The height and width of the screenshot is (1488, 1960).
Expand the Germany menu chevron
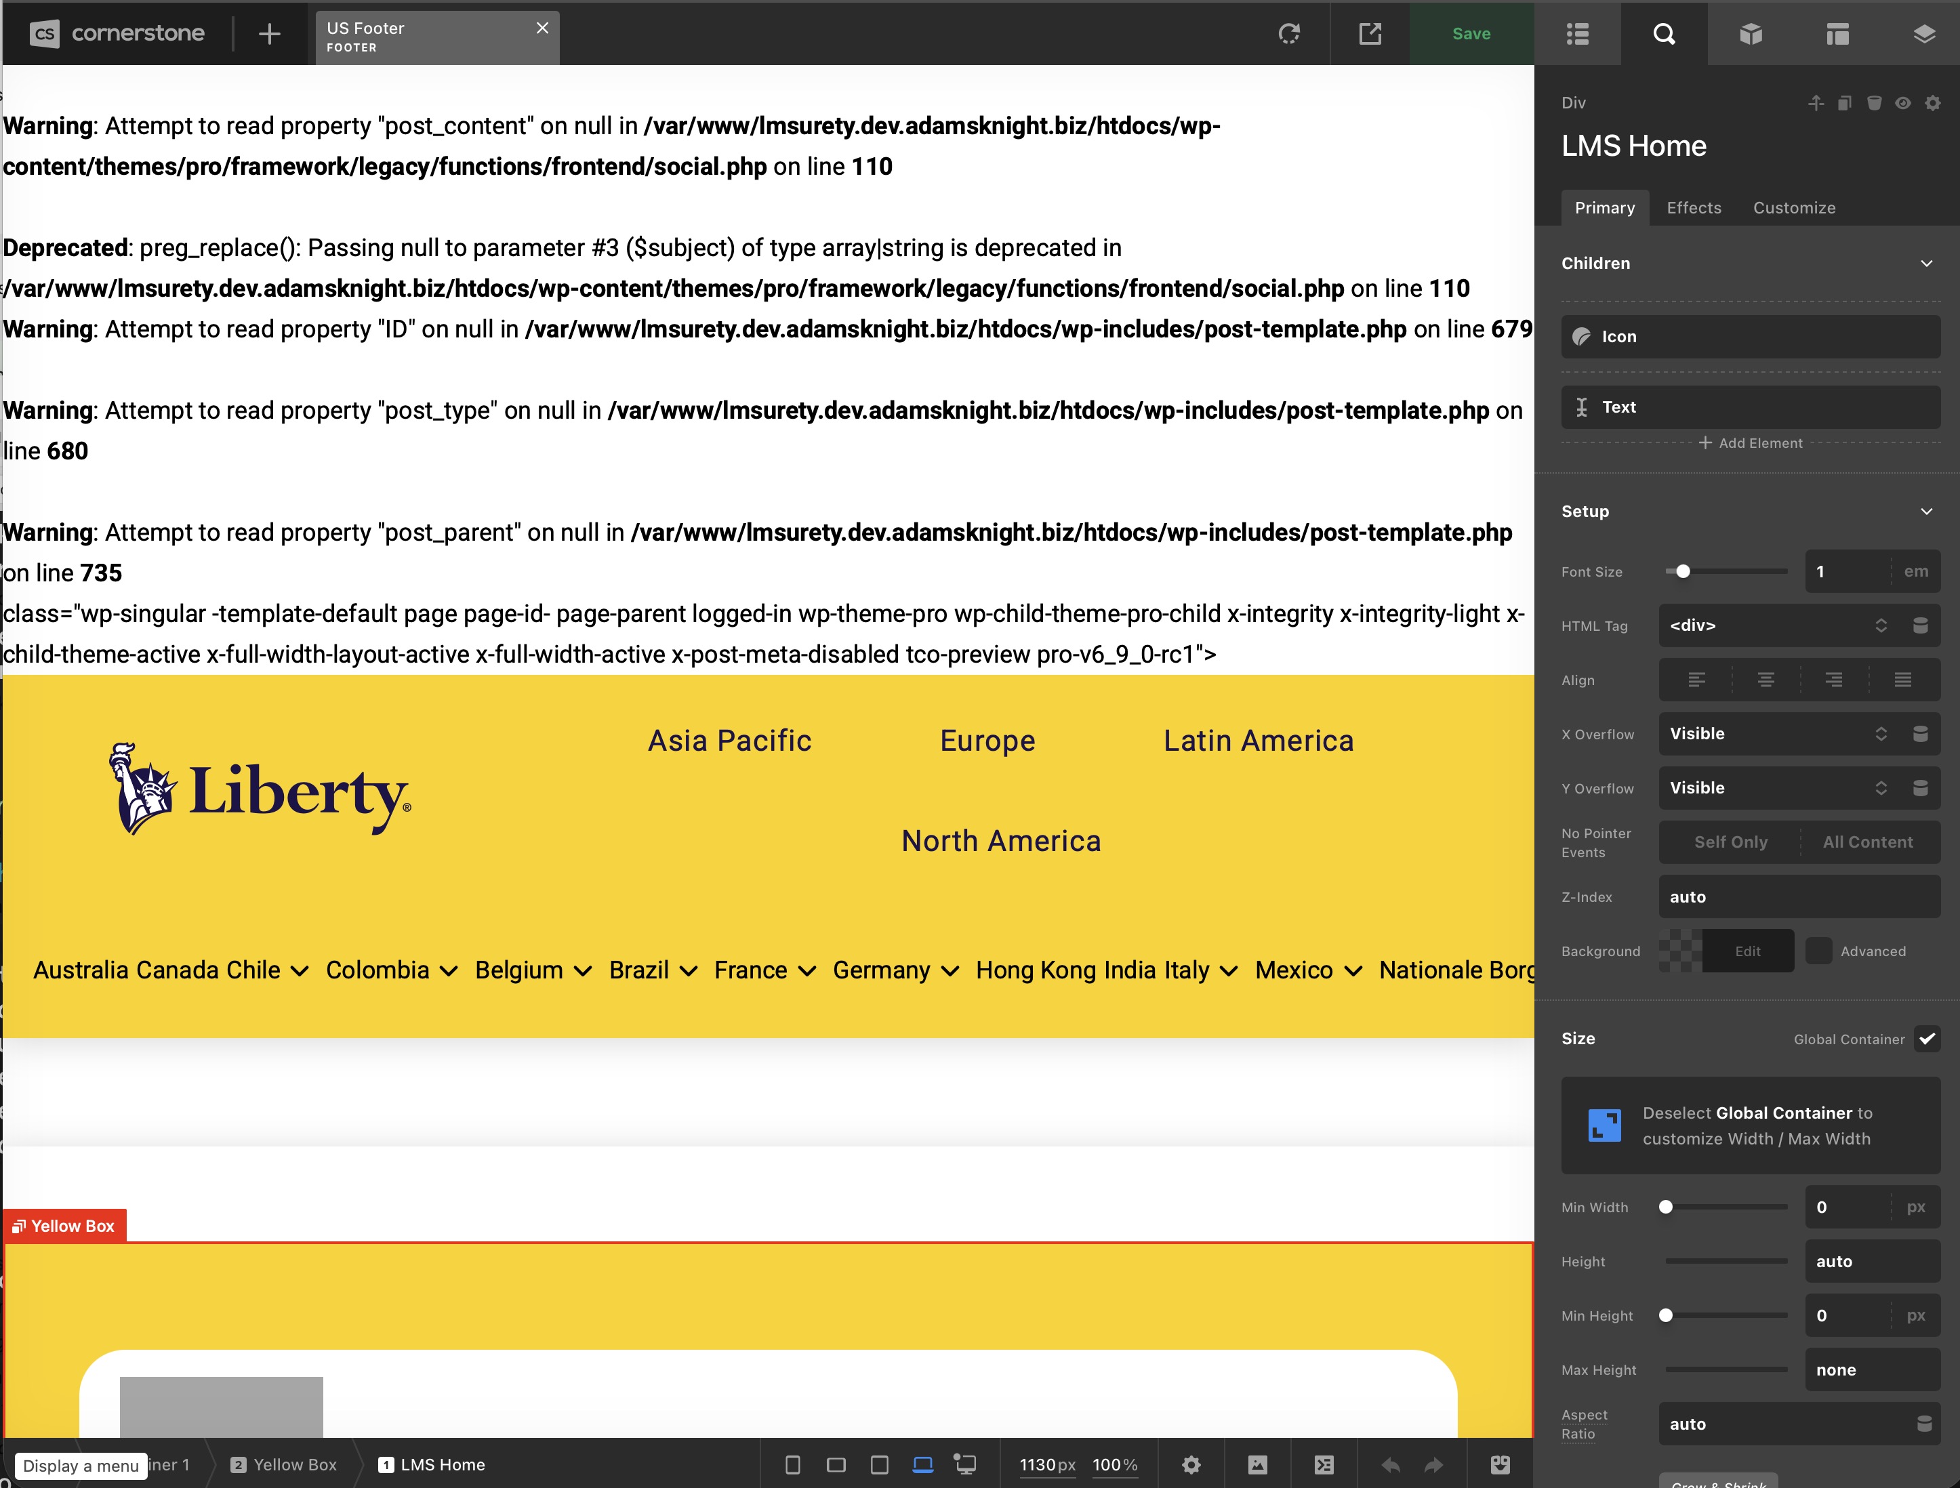(x=950, y=972)
